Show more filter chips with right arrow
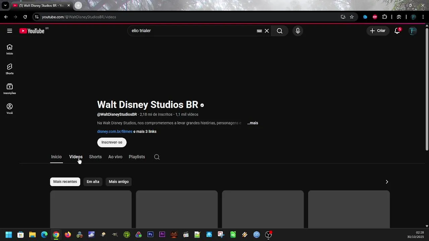429x241 pixels. point(387,182)
